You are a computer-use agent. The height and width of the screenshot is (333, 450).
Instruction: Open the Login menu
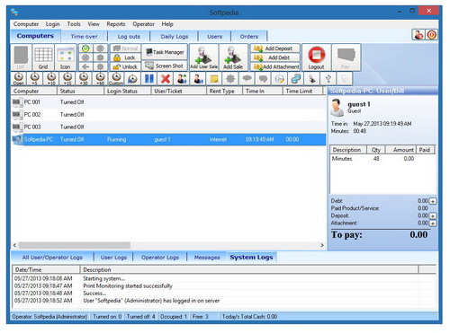coord(52,24)
